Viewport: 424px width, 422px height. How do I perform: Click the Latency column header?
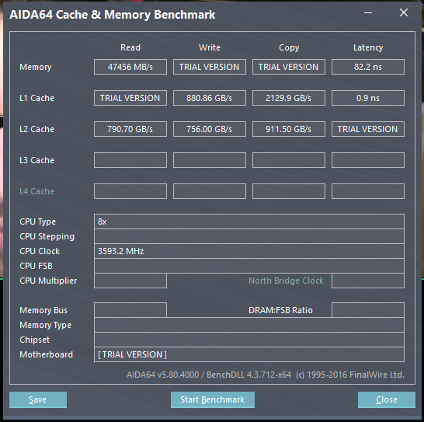(368, 48)
